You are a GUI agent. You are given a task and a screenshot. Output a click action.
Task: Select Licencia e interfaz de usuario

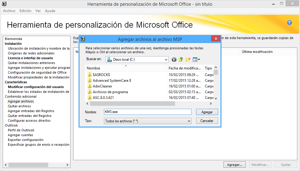pos(30,58)
